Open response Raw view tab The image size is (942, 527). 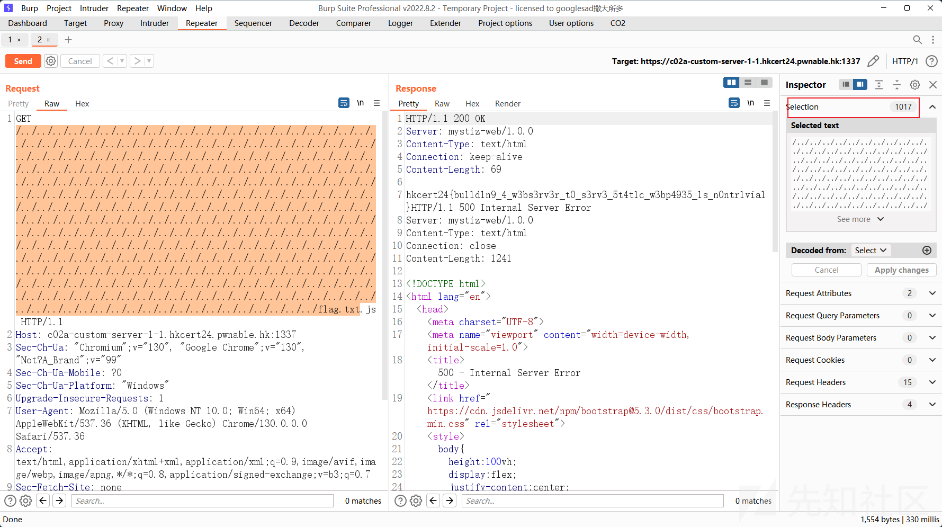tap(442, 104)
